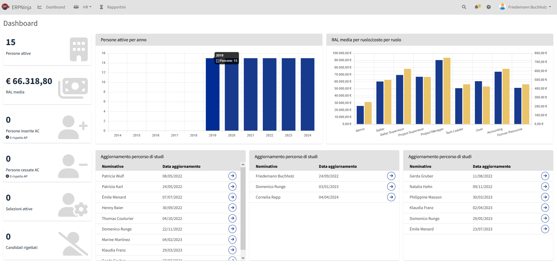Click the date 09/11/2022

[x=482, y=187]
